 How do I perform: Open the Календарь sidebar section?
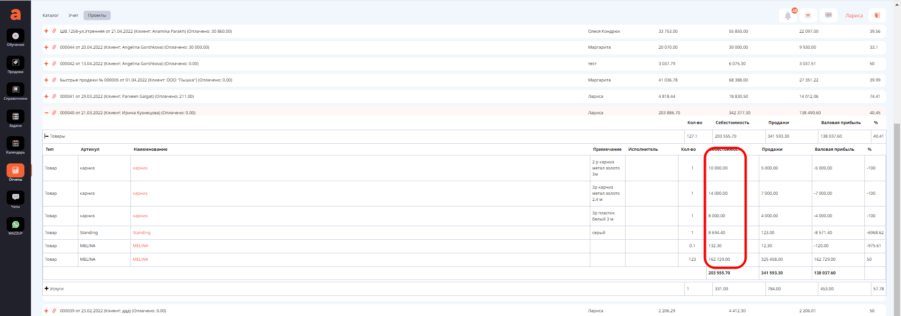(15, 146)
